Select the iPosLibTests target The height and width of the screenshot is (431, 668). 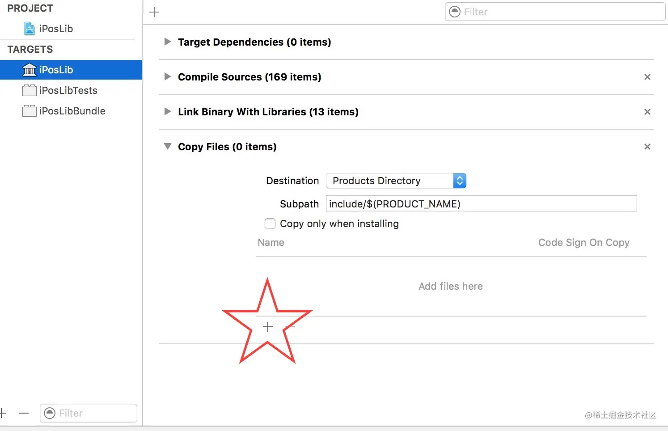coord(71,90)
